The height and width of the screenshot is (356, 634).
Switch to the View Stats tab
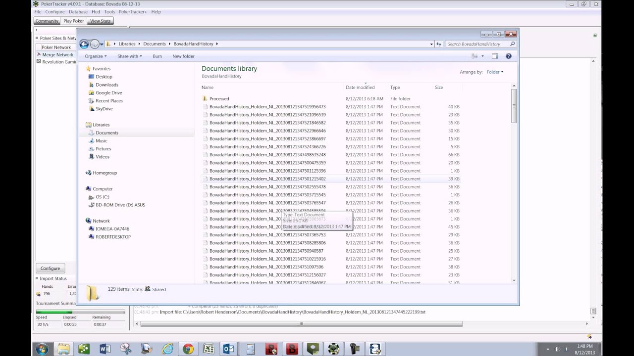[101, 21]
